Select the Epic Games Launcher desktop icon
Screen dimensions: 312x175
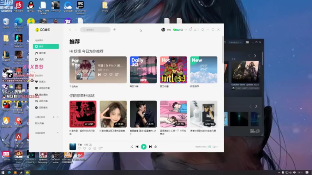click(80, 7)
